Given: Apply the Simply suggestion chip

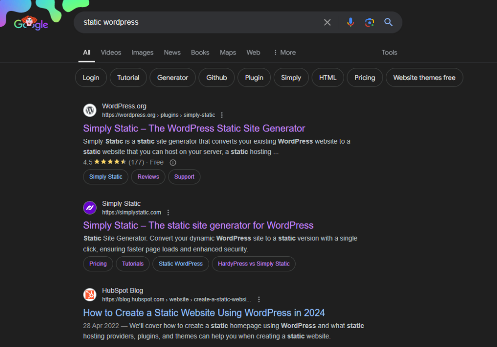Looking at the screenshot, I should (x=291, y=78).
